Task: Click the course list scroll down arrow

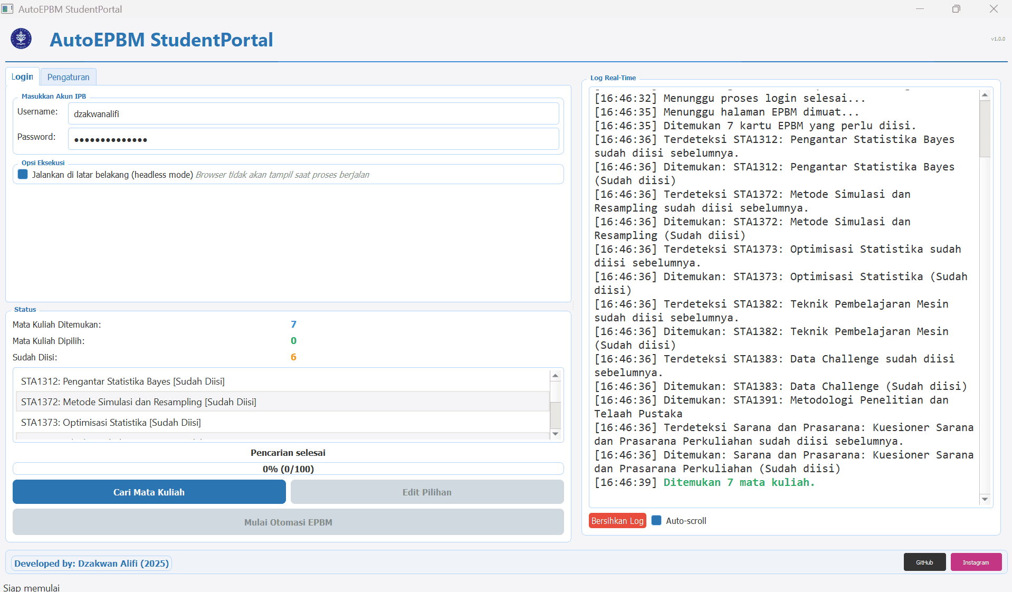Action: tap(555, 434)
